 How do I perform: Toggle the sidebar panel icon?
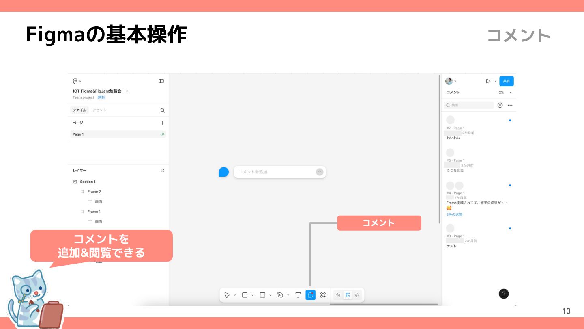(x=161, y=81)
